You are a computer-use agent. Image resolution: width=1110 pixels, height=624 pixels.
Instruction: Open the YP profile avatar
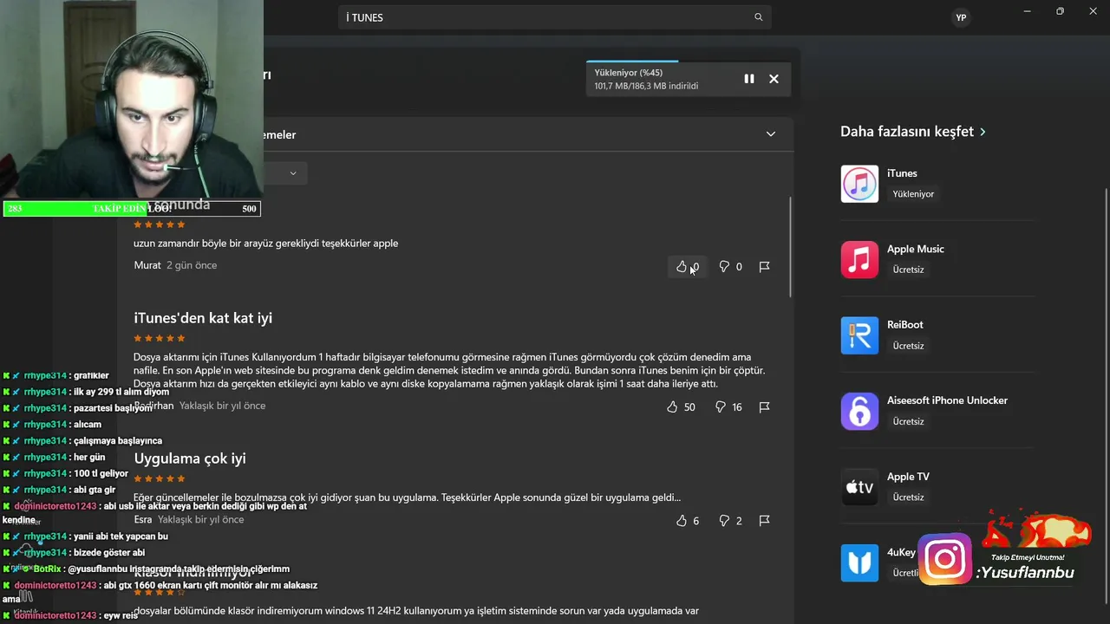coord(961,17)
